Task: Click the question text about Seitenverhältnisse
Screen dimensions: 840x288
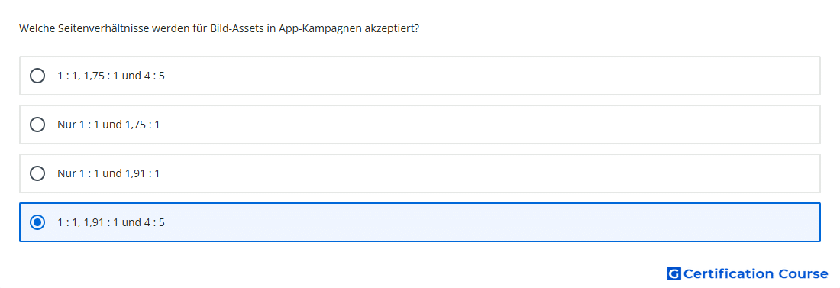Action: 219,28
